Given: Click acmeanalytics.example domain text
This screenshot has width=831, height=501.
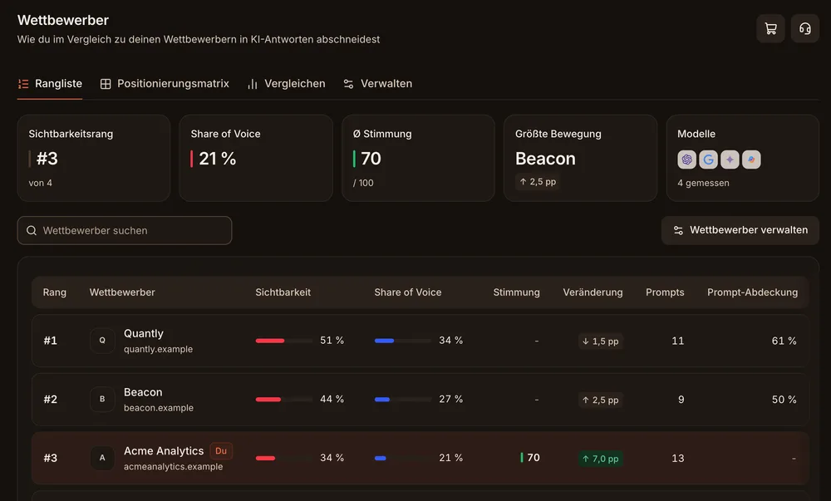Looking at the screenshot, I should pos(174,467).
